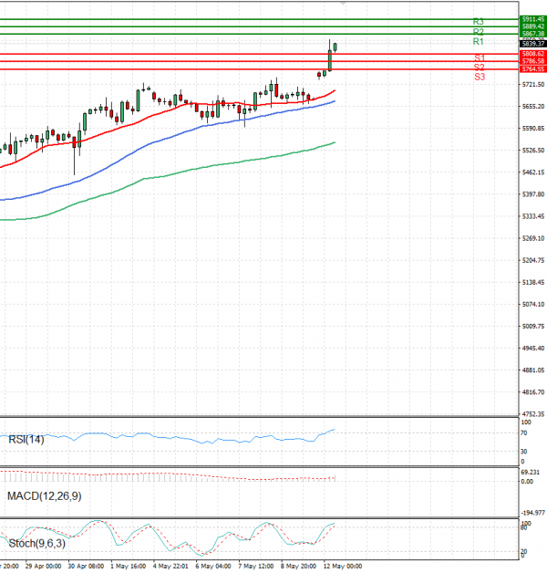Click the 5808.62 red price tag
This screenshot has height=573, width=547.
tap(532, 54)
